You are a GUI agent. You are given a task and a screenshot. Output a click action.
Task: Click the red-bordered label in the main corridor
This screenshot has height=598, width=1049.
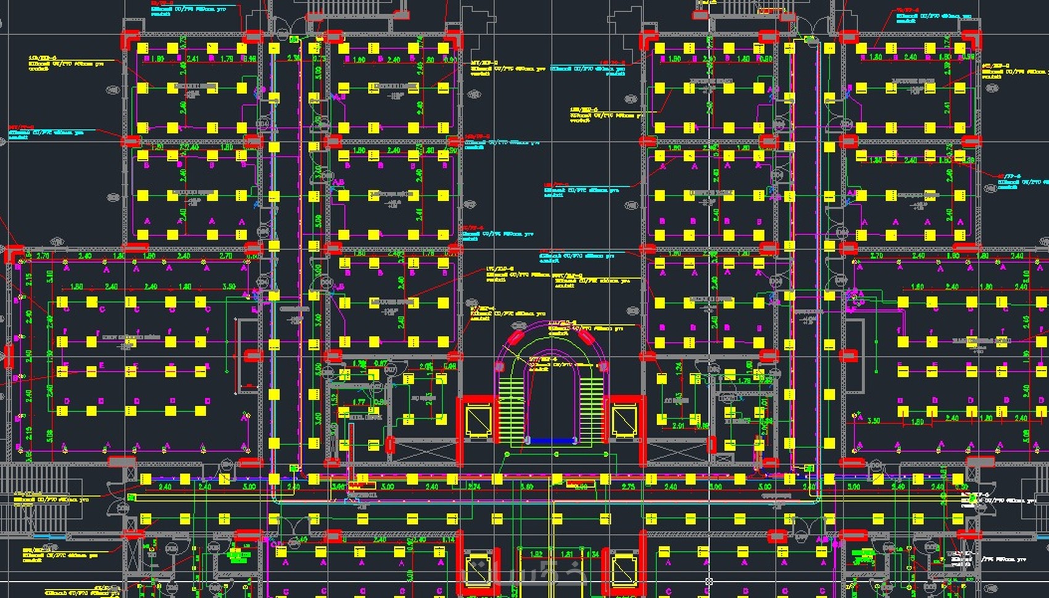[x=362, y=486]
